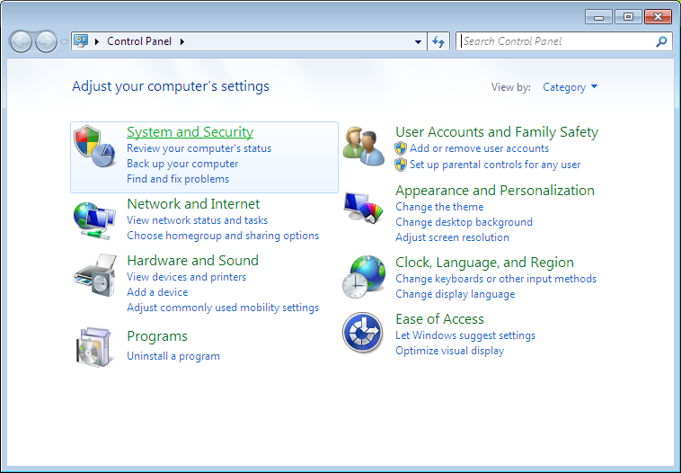Click the Forward navigation arrow

[x=46, y=41]
